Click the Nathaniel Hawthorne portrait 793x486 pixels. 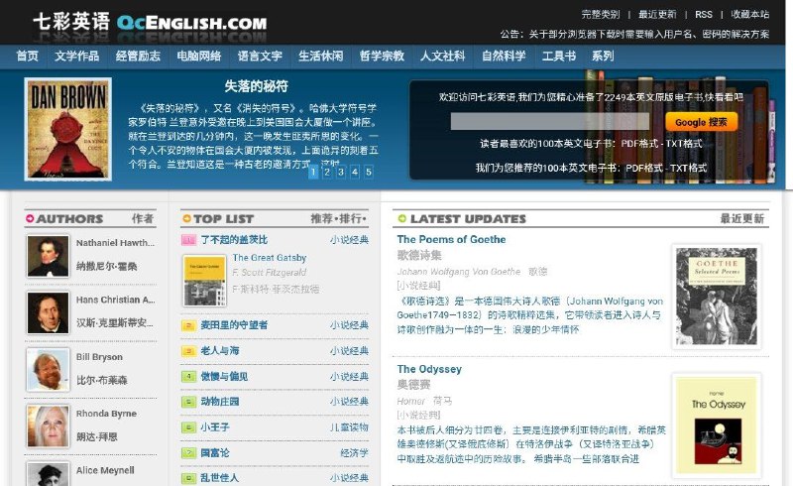(48, 256)
